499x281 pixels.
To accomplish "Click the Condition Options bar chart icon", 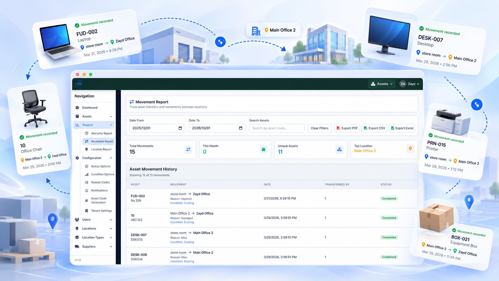I will [87, 174].
